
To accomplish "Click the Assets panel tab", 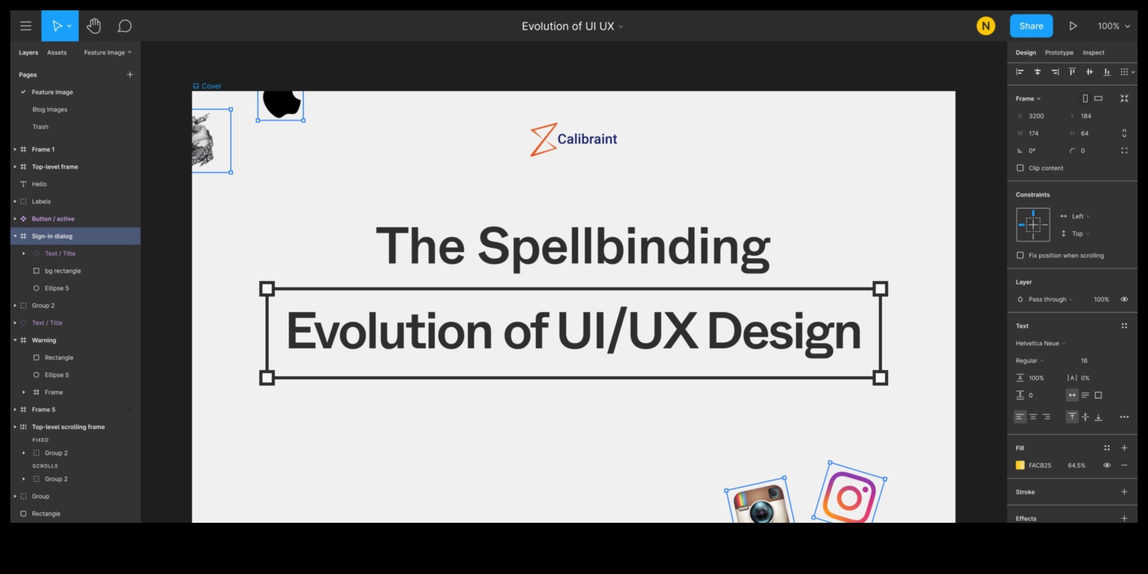I will click(x=57, y=52).
